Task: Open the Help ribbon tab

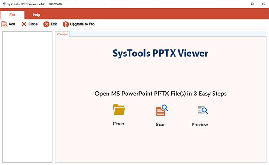Action: (x=36, y=15)
